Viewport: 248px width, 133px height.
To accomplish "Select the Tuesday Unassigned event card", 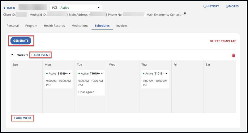I will pos(91,83).
